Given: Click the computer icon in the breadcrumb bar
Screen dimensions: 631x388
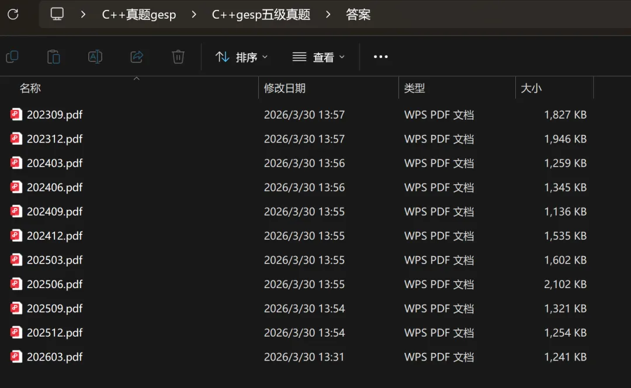Looking at the screenshot, I should click(56, 14).
